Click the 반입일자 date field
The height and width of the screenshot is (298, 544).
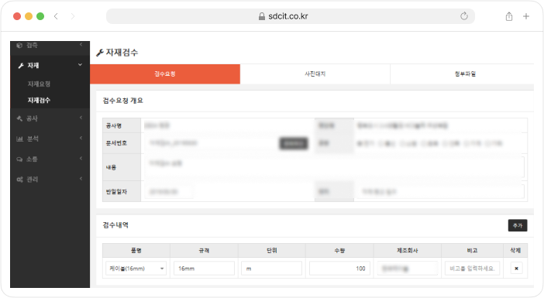tap(169, 192)
